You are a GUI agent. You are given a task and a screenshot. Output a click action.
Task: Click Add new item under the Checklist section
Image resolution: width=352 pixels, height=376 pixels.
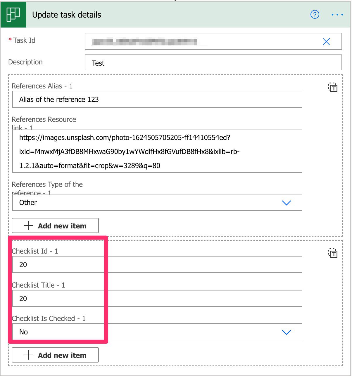[x=62, y=355]
